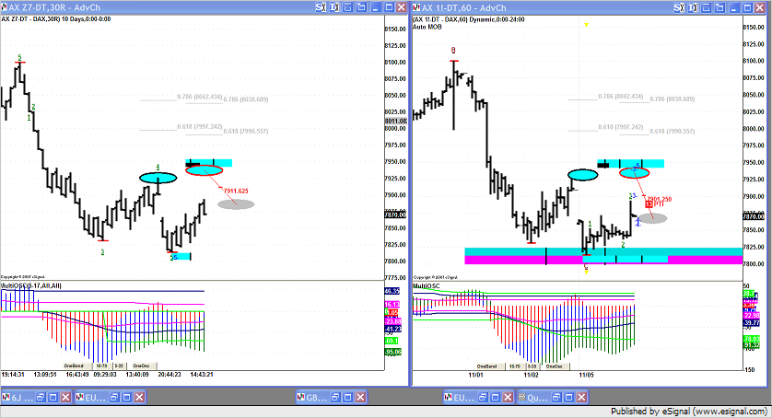Switch to OneBand tab in left chart
The image size is (772, 418).
[x=74, y=366]
